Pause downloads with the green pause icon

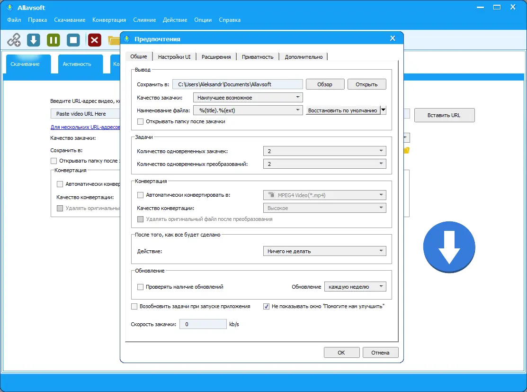click(x=54, y=40)
